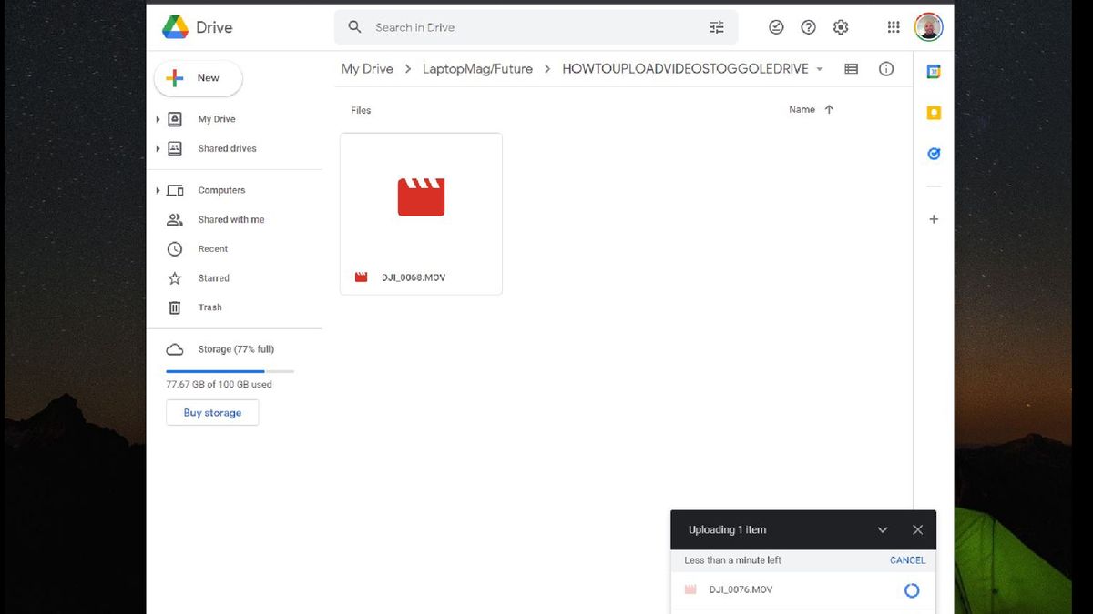Open search options filter icon

717,27
